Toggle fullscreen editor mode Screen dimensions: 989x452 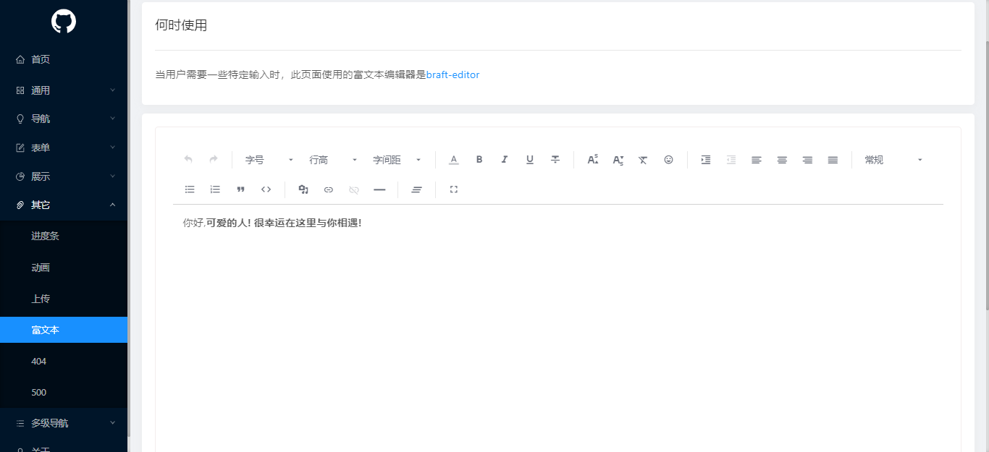(454, 189)
